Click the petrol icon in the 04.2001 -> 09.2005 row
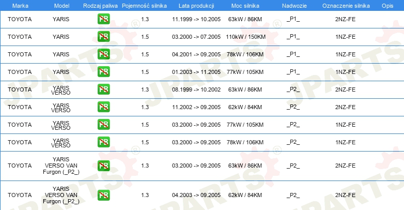 coord(103,54)
